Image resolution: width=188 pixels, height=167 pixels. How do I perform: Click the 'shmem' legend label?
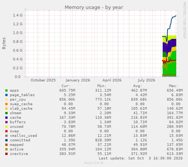coord(16,113)
